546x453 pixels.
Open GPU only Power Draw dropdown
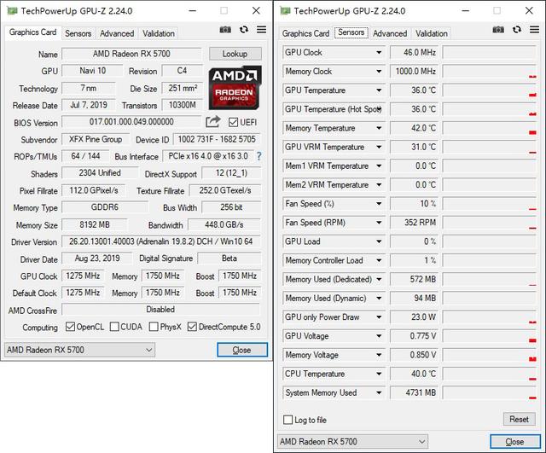379,317
